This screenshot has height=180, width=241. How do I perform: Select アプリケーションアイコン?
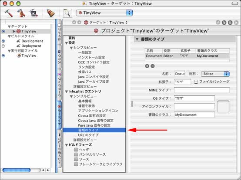click(98, 111)
